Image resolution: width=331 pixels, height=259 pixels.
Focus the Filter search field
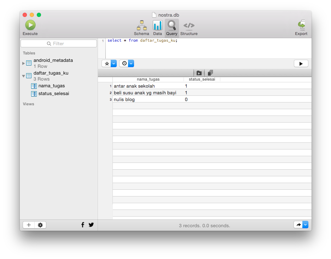(59, 44)
